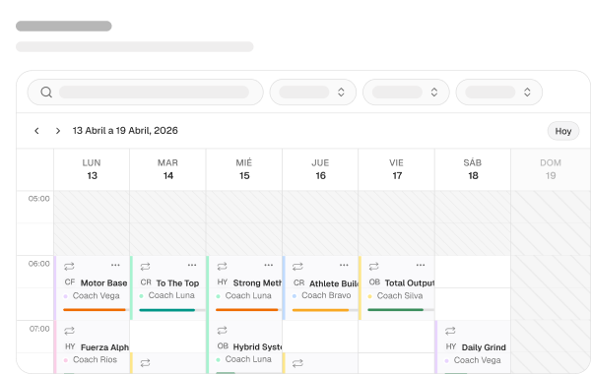Viewport: 591px width, 374px height.
Task: Click Total Output green capacity bar
Action: pyautogui.click(x=395, y=310)
